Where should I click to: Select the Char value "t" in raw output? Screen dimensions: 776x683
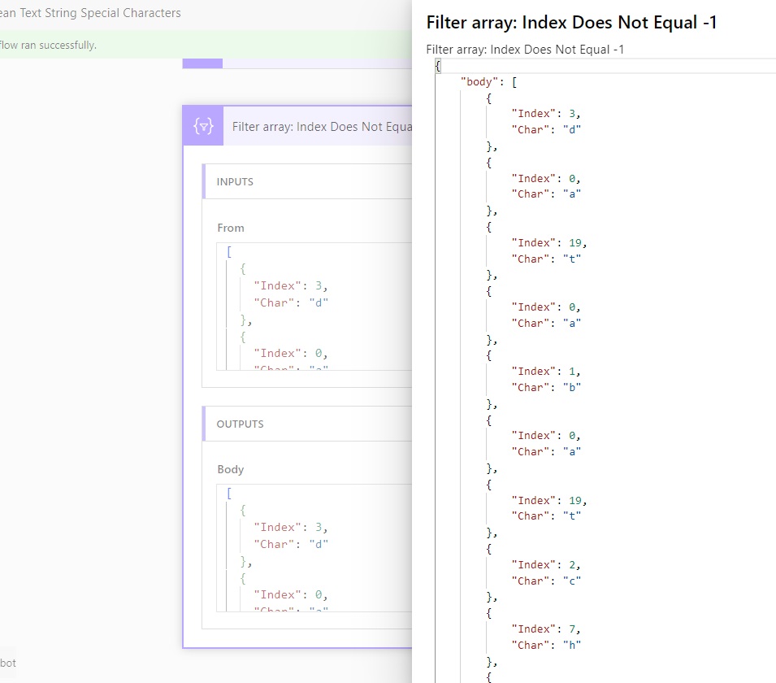pyautogui.click(x=573, y=259)
